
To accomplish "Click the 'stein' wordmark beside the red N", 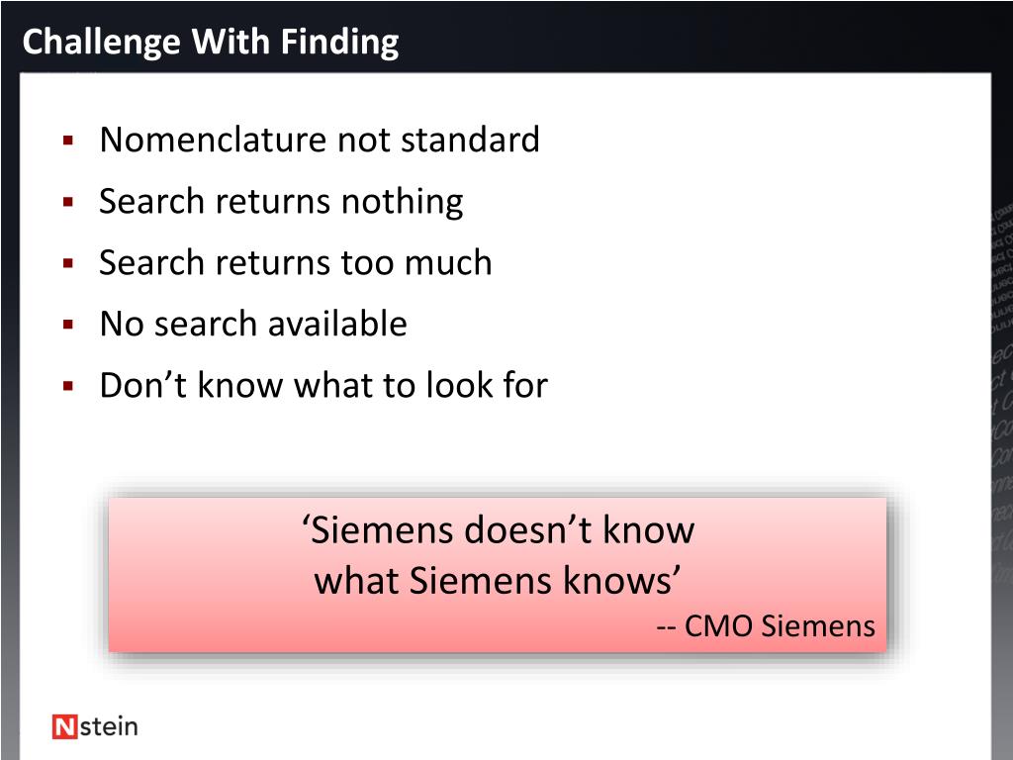I will tap(108, 726).
